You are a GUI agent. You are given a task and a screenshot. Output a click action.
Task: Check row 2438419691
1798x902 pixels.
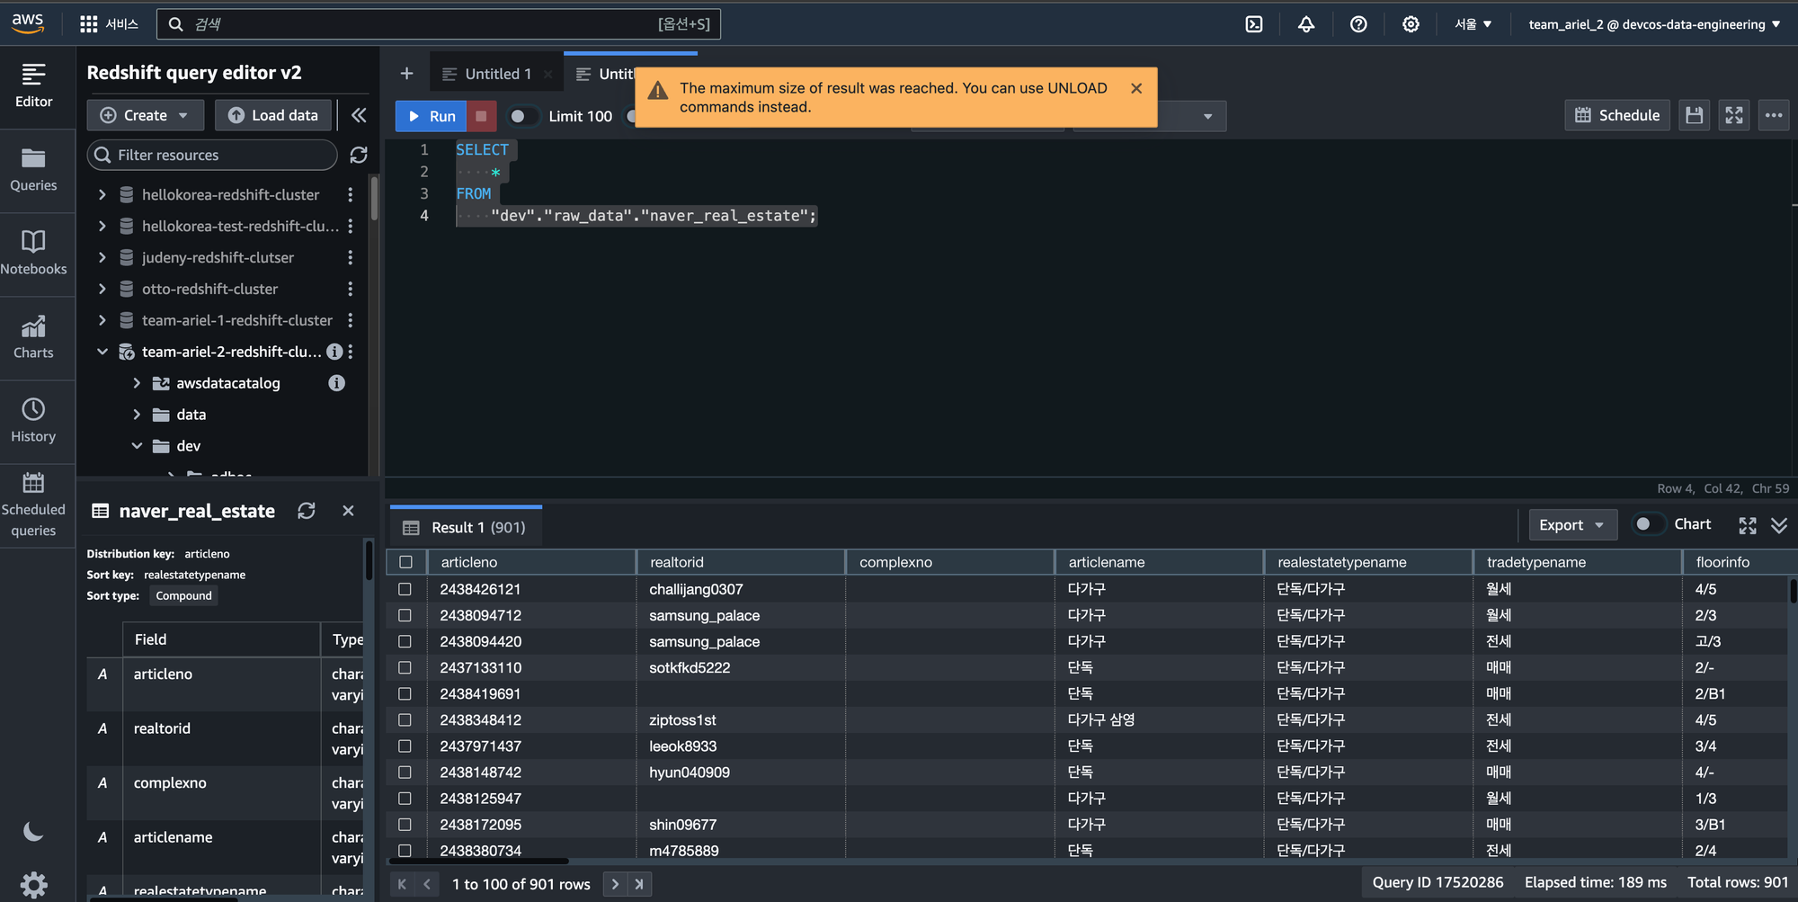click(405, 693)
